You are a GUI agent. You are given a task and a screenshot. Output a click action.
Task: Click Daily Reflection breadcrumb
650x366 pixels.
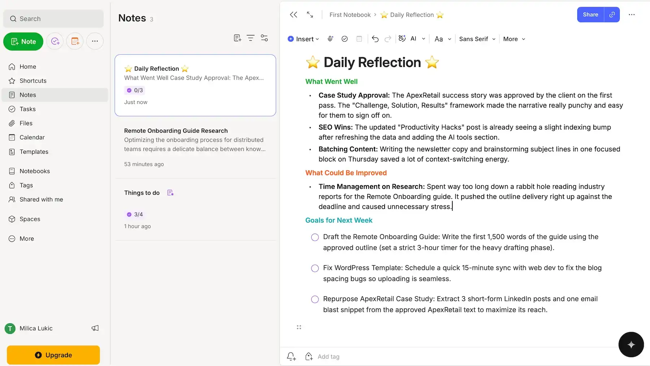pyautogui.click(x=412, y=15)
